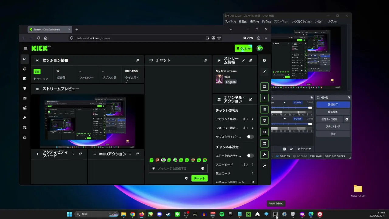The image size is (389, 219).
Task: Click the three-dots layout icon in the right sidebar
Action: click(264, 166)
